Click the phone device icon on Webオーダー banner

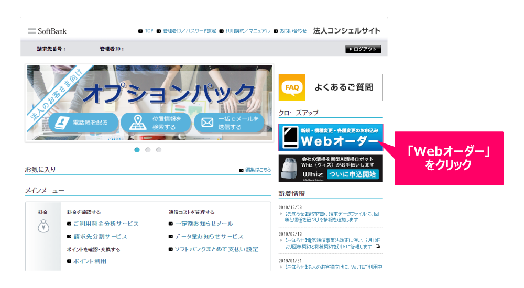coord(290,137)
